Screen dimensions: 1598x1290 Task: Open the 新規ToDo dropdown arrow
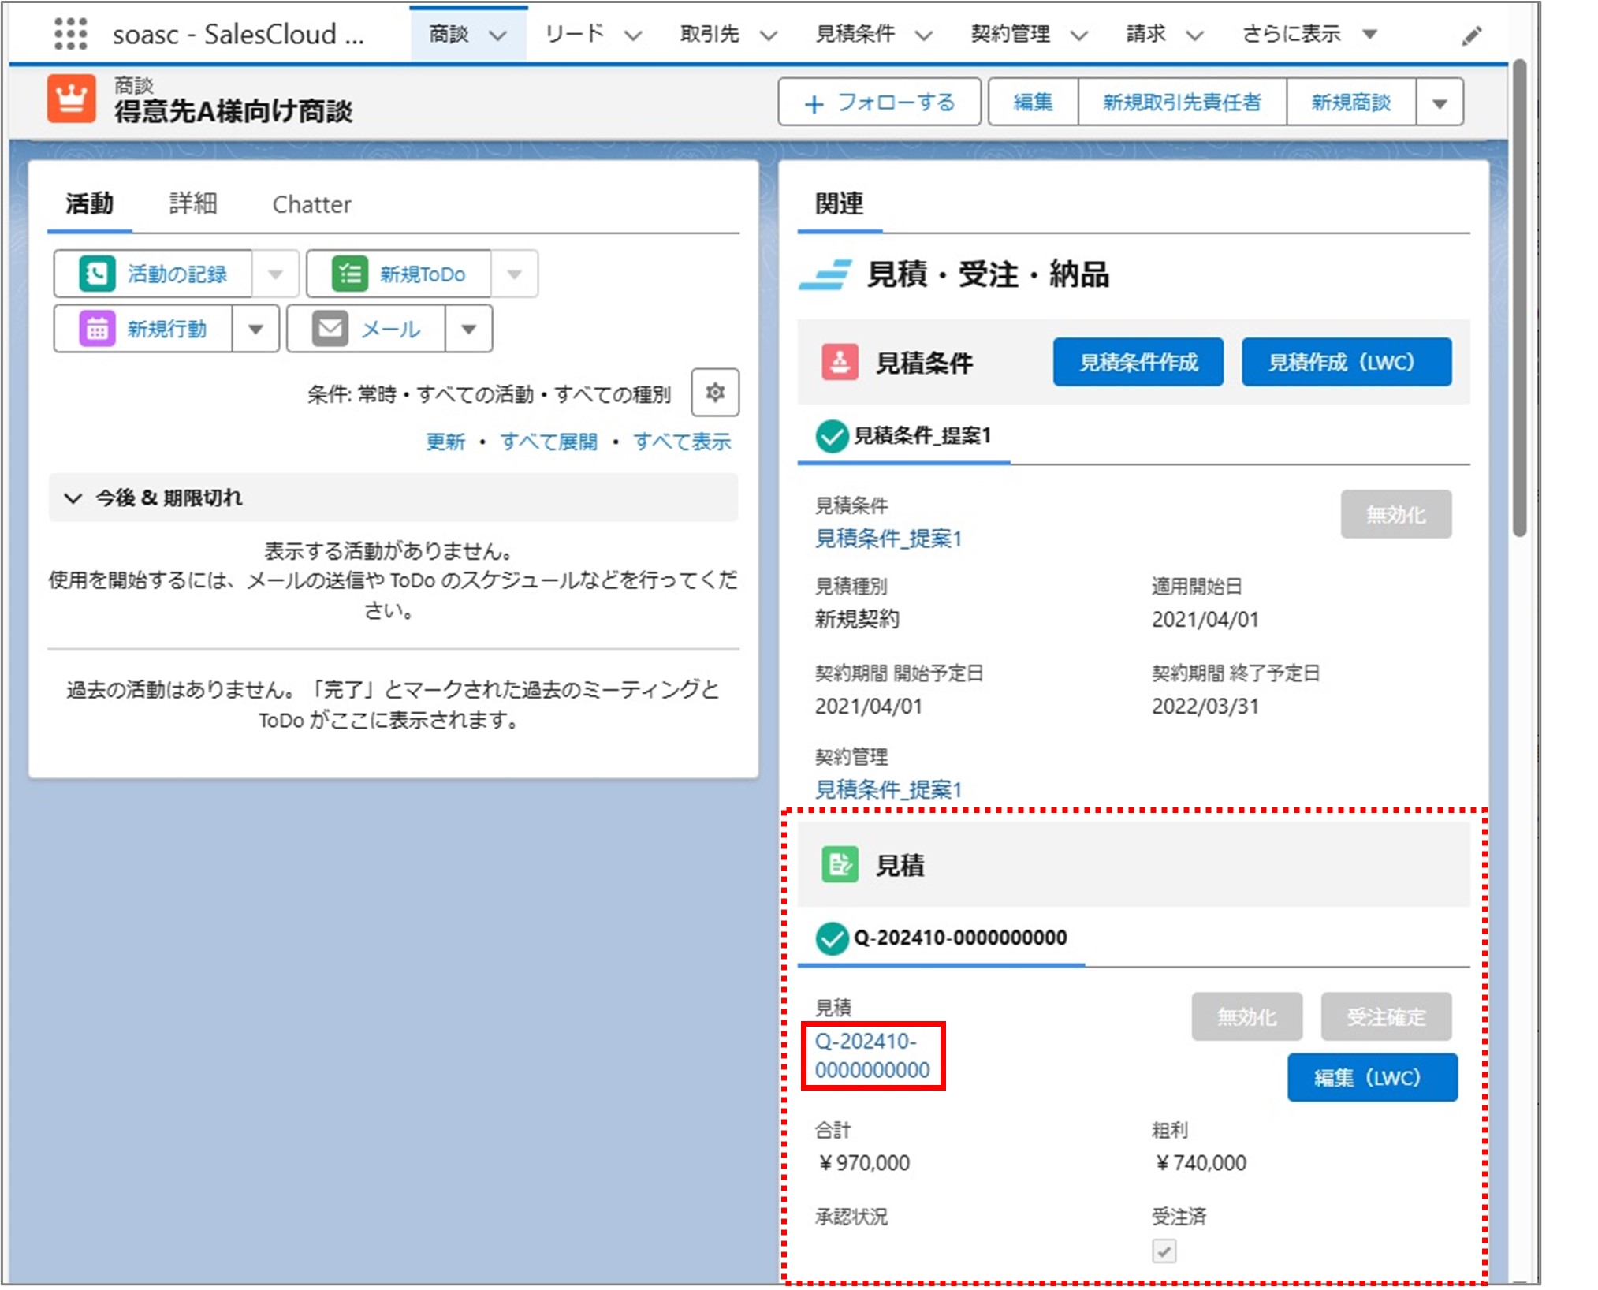click(514, 274)
